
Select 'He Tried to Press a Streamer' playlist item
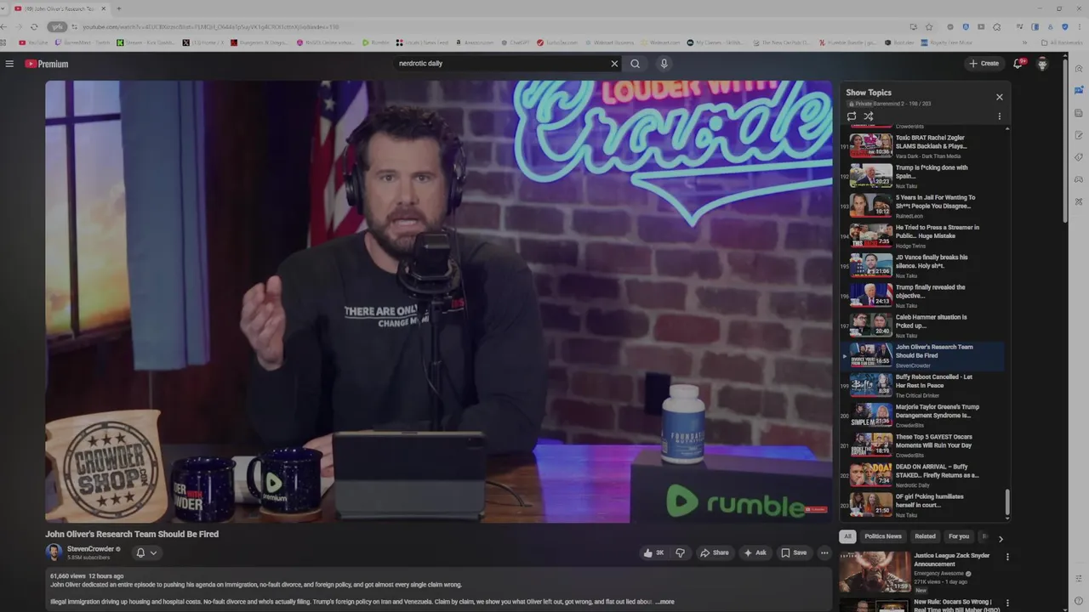[922, 235]
